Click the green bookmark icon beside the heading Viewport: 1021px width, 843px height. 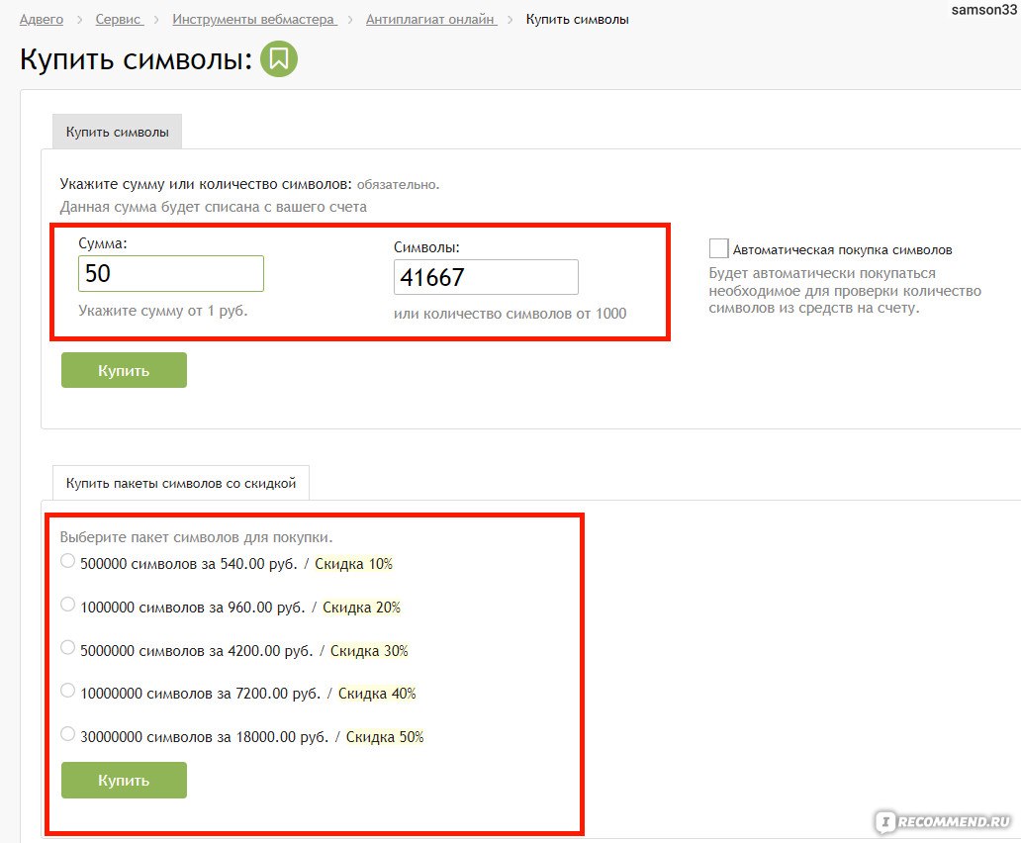pos(279,59)
